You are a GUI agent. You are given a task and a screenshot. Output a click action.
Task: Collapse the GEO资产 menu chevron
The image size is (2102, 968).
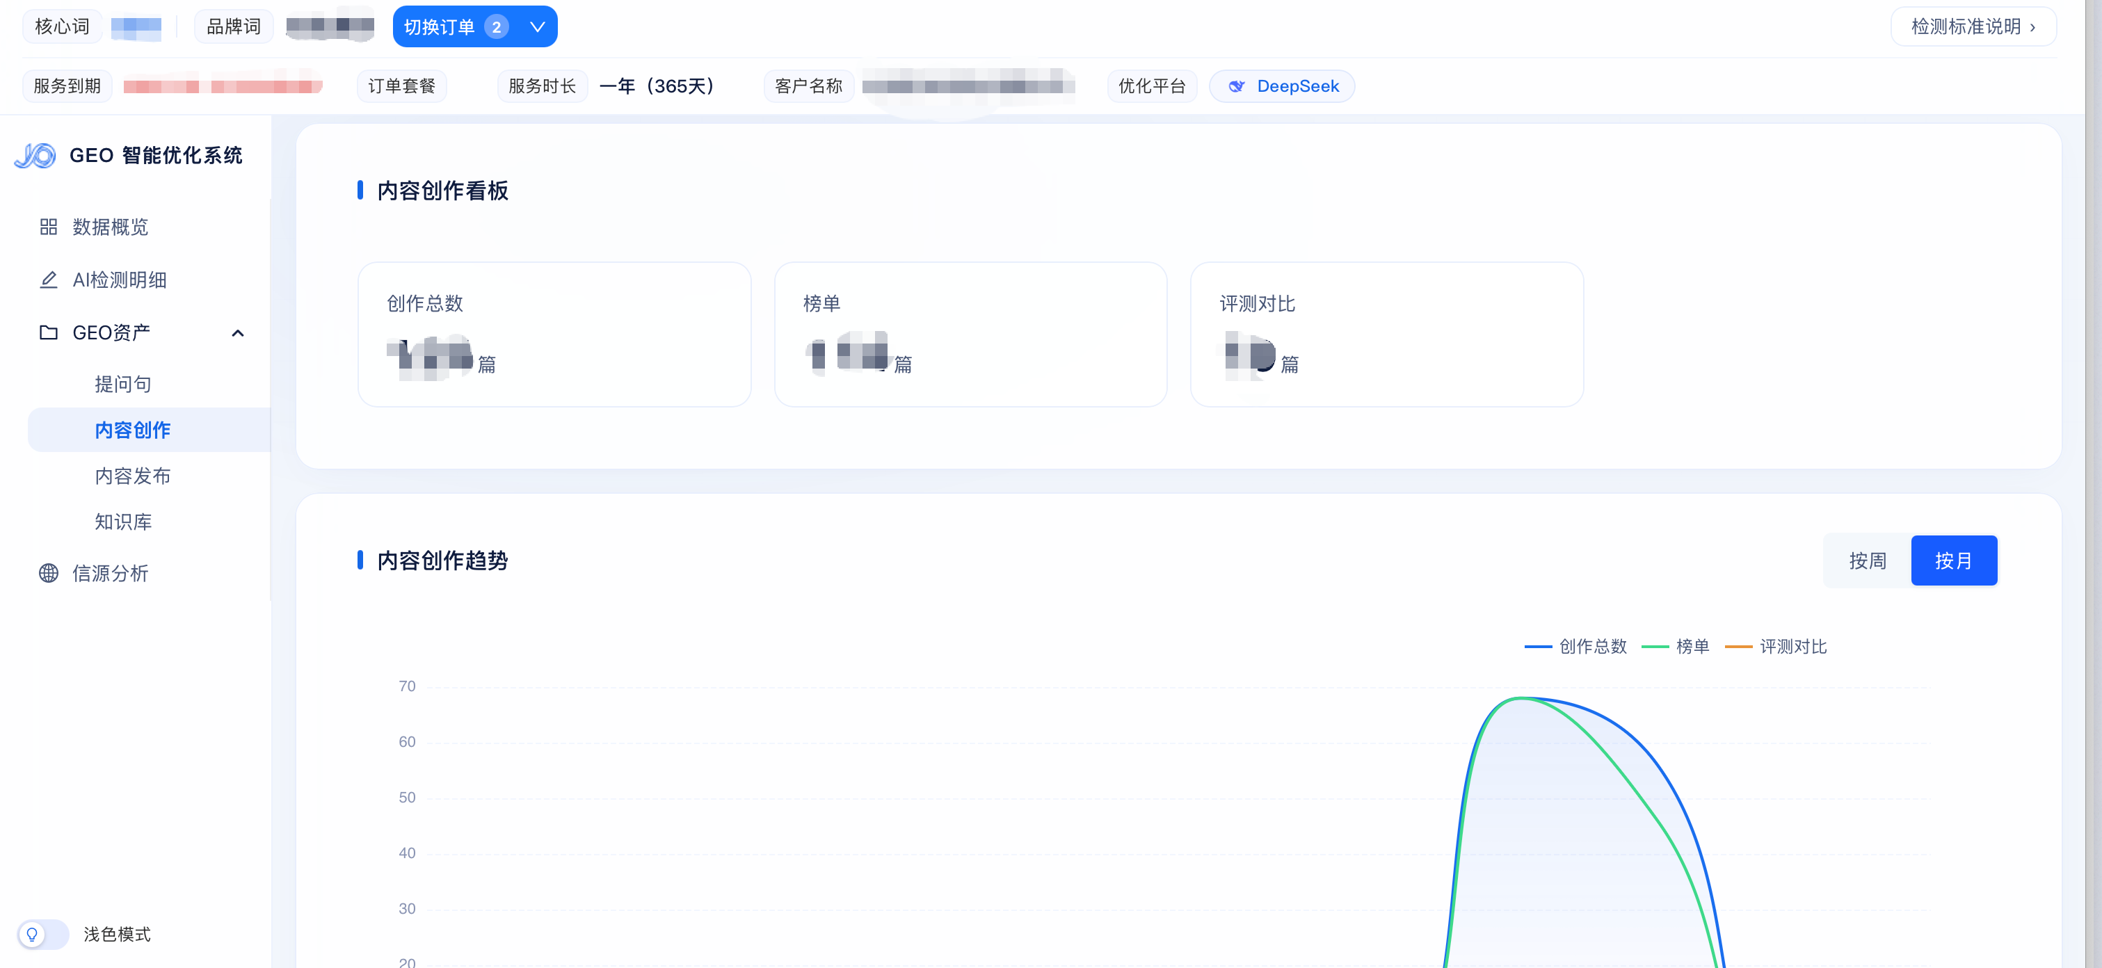237,332
